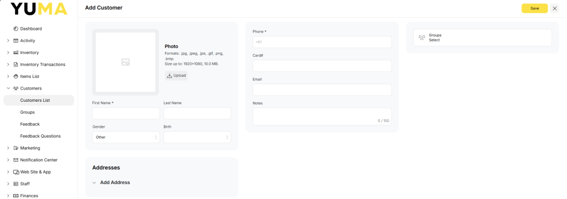
Task: Click the Activity menu label
Action: [28, 41]
